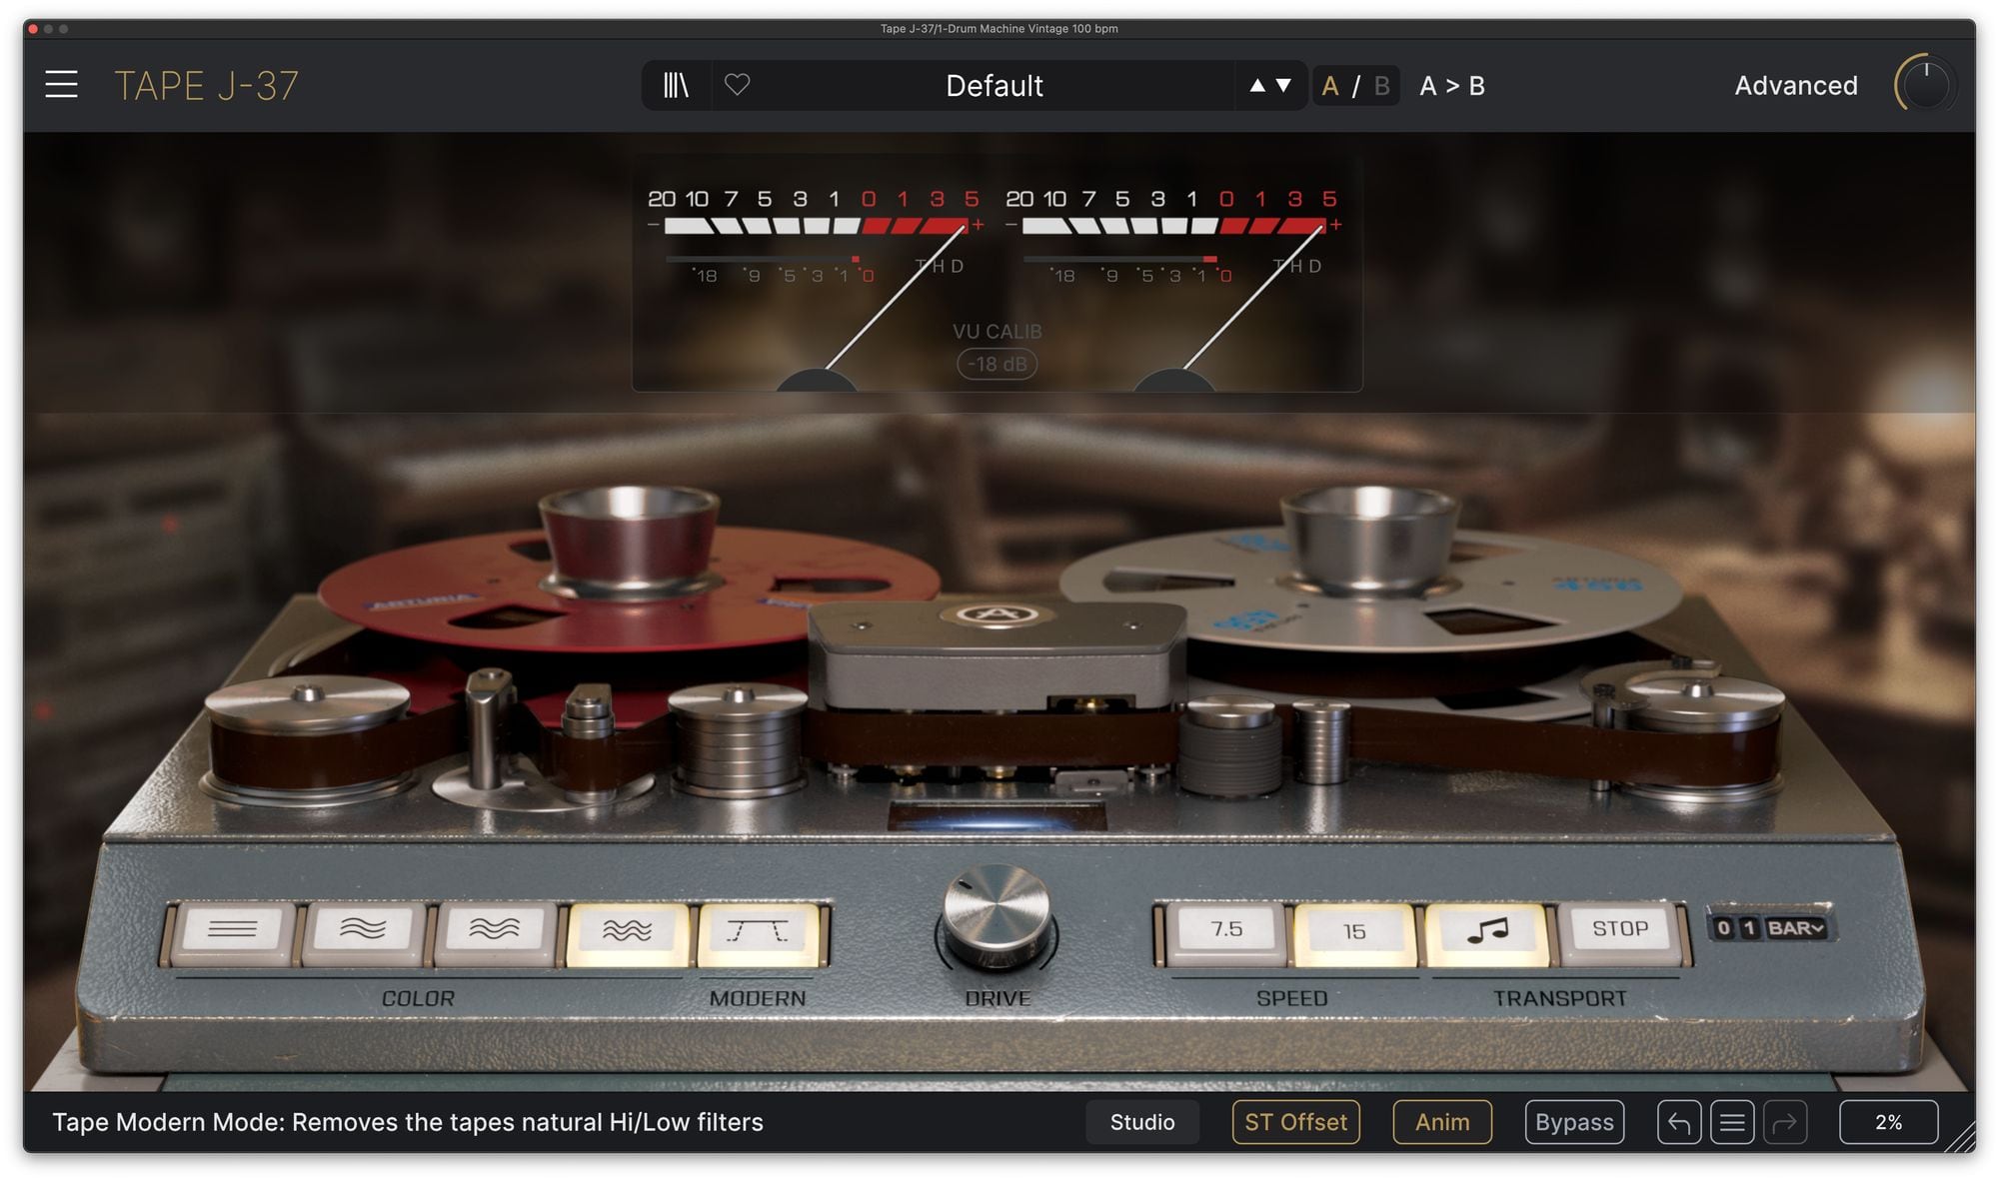This screenshot has height=1180, width=1999.
Task: Copy settings with A > B button
Action: click(1451, 86)
